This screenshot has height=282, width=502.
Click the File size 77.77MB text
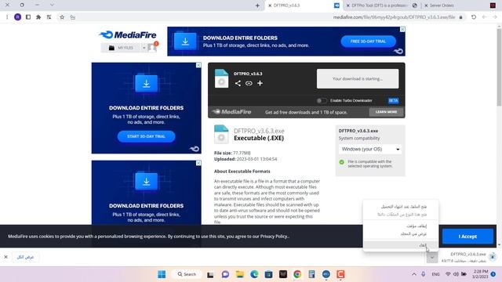pos(232,153)
